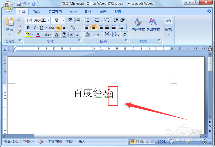Viewport: 215px width, 147px height.
Task: Apply character shading
Action: click(56, 35)
